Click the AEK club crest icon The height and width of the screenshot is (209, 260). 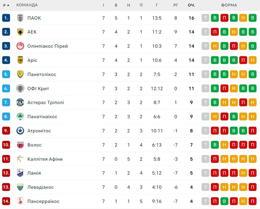(x=20, y=32)
